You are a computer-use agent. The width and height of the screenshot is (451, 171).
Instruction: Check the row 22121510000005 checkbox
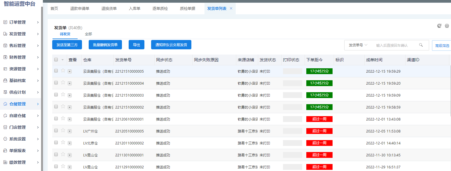[x=56, y=71]
